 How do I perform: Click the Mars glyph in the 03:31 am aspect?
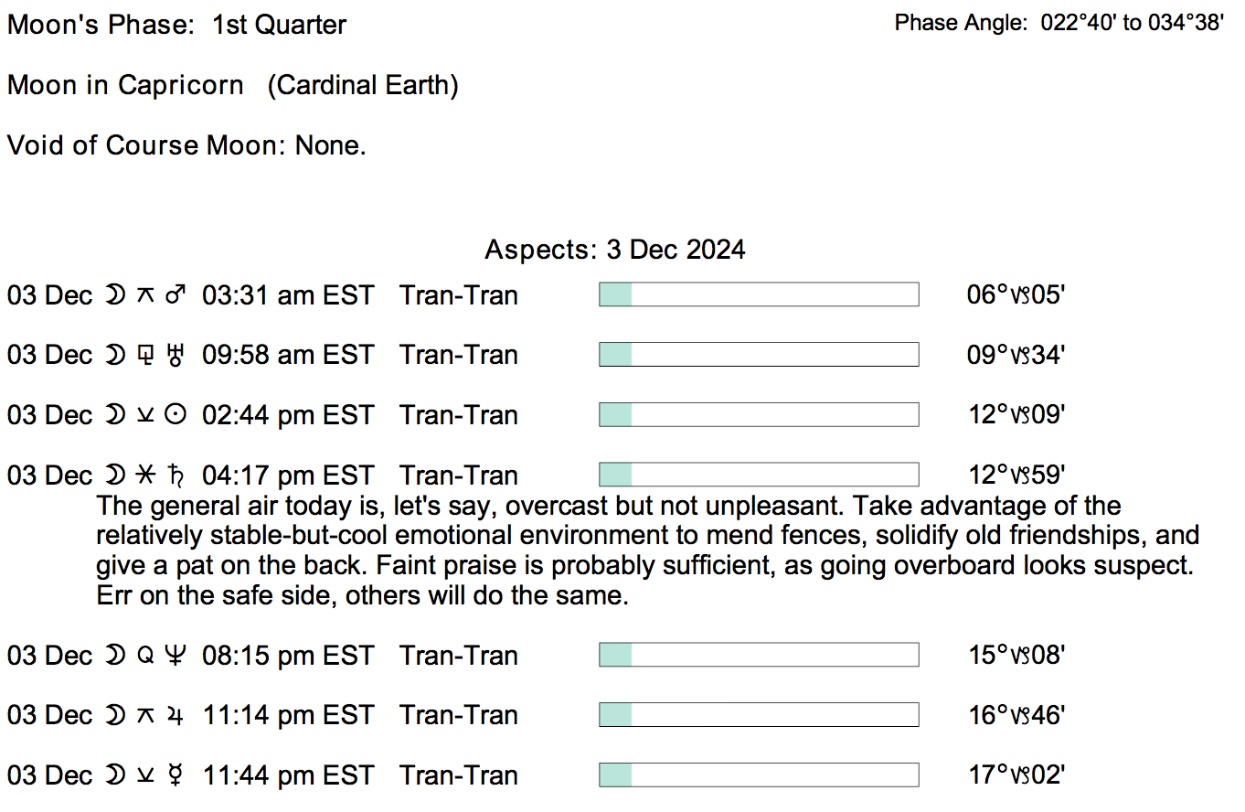[x=175, y=295]
